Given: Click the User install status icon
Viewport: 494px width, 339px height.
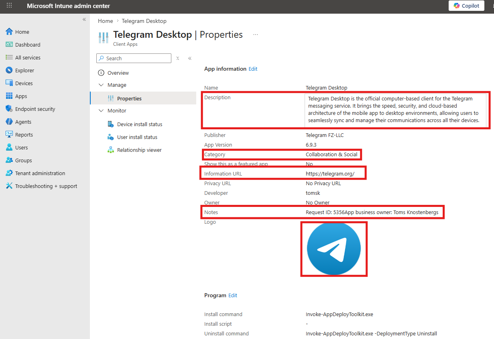Looking at the screenshot, I should click(x=111, y=137).
